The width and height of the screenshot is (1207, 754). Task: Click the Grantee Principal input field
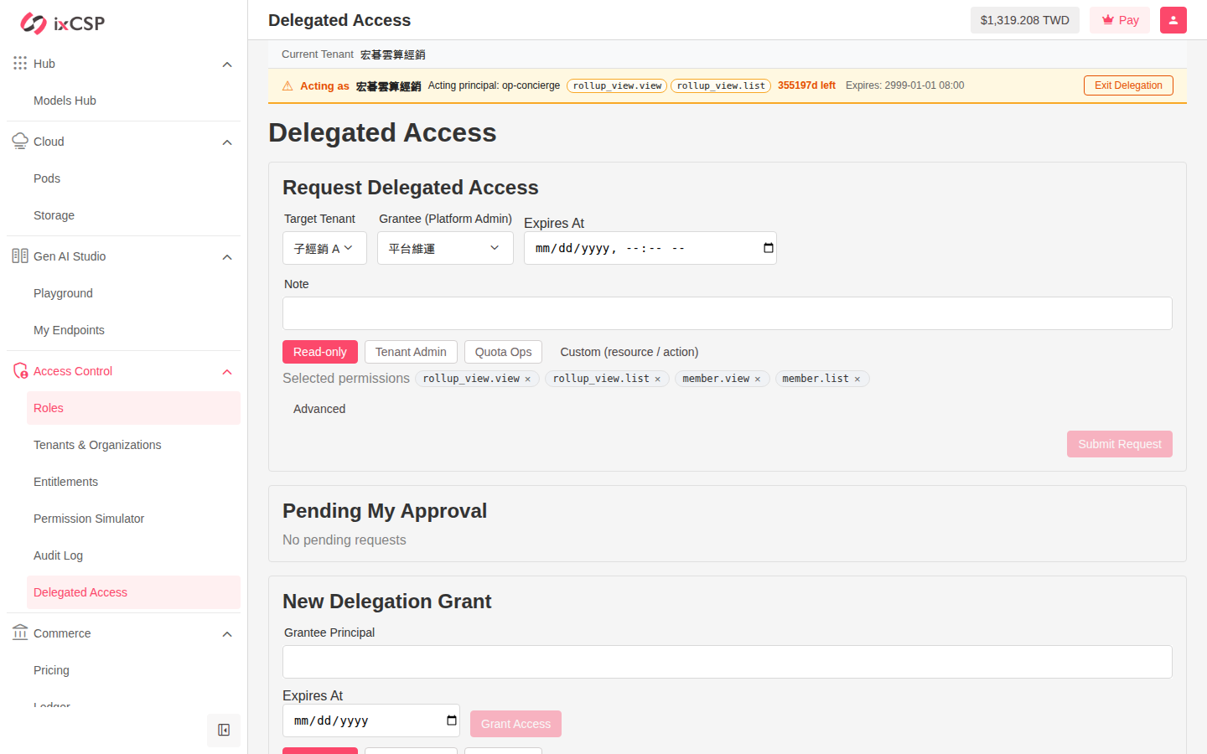coord(728,662)
